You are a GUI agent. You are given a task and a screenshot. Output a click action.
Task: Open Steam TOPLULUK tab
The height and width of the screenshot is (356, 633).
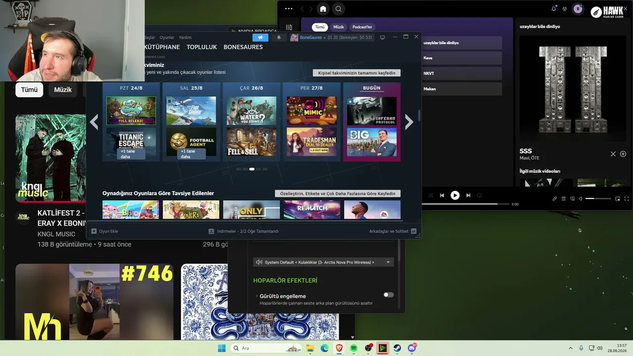(202, 47)
